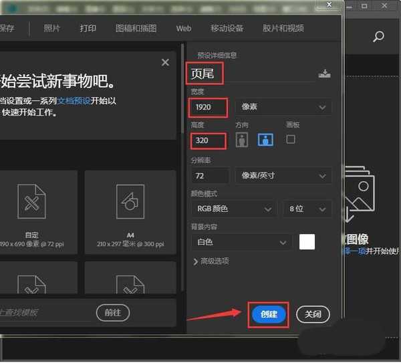The image size is (401, 363).
Task: Open the 8 位 bit depth dropdown
Action: tap(307, 209)
